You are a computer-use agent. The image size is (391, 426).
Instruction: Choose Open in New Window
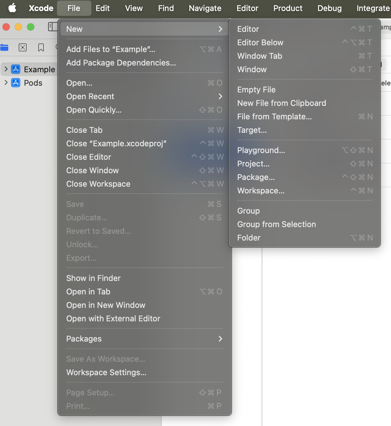pyautogui.click(x=144, y=305)
